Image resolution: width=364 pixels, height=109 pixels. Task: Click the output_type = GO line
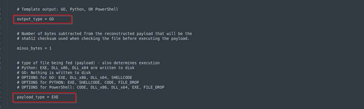click(35, 19)
